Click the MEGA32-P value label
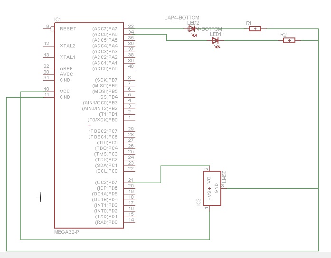 (x=66, y=232)
